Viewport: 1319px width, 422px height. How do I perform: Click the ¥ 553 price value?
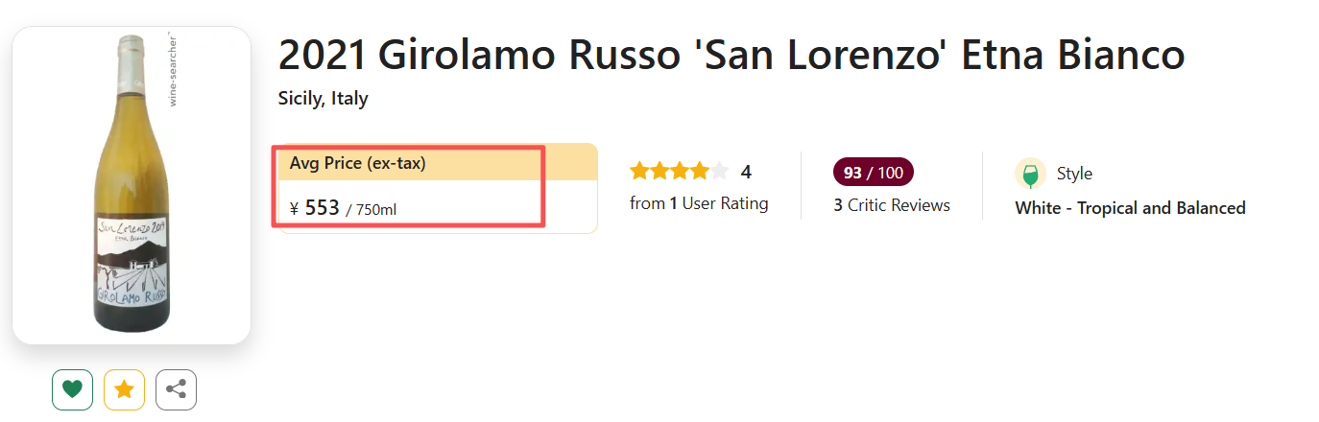pyautogui.click(x=322, y=208)
